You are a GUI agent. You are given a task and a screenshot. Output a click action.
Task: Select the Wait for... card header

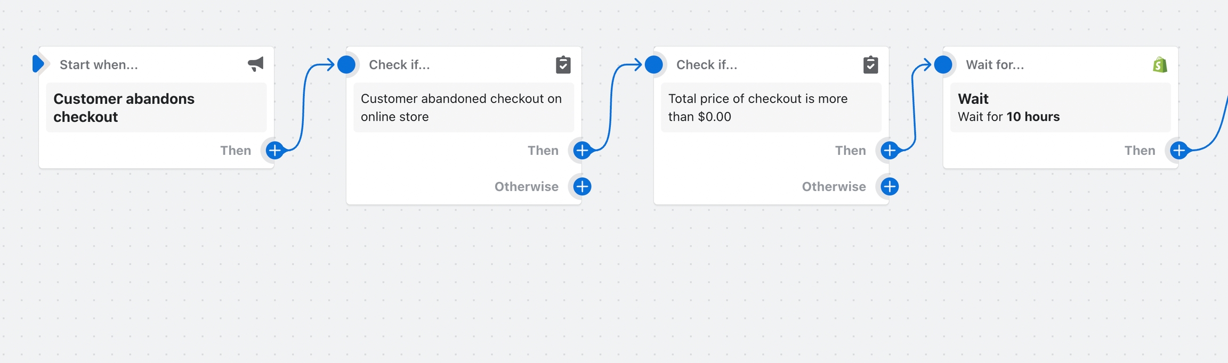pos(995,65)
